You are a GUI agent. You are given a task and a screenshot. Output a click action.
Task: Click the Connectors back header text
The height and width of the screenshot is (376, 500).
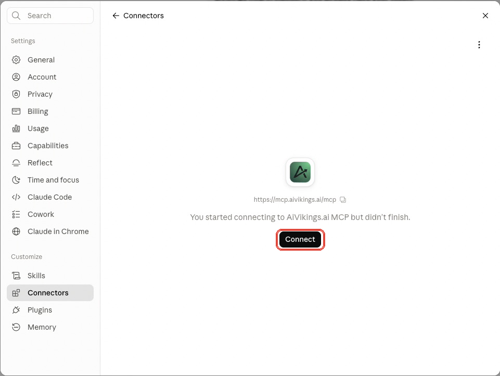pyautogui.click(x=144, y=16)
